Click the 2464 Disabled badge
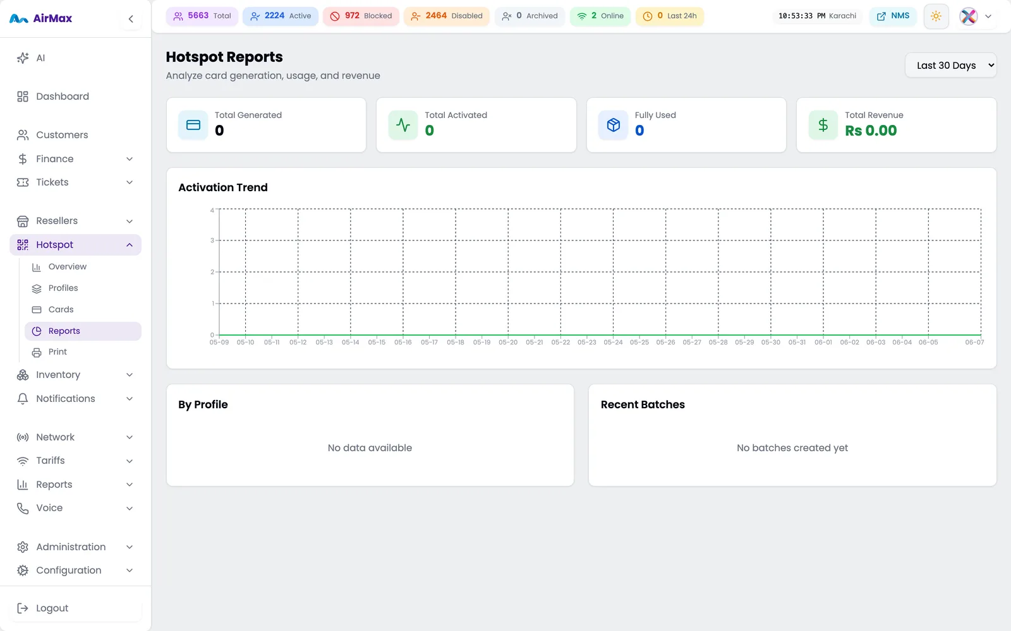The height and width of the screenshot is (631, 1011). (x=447, y=16)
